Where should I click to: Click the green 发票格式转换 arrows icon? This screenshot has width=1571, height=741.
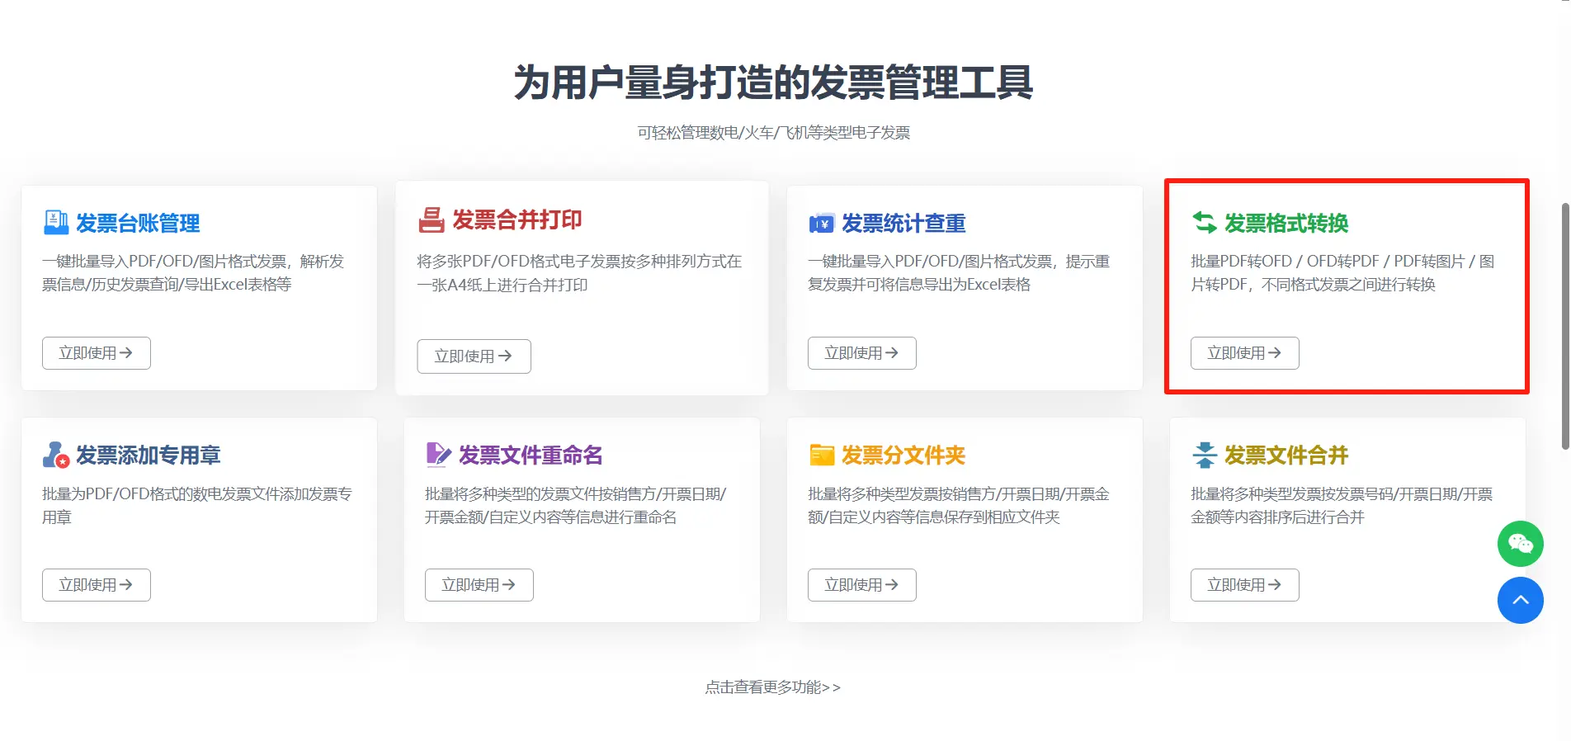pos(1205,223)
